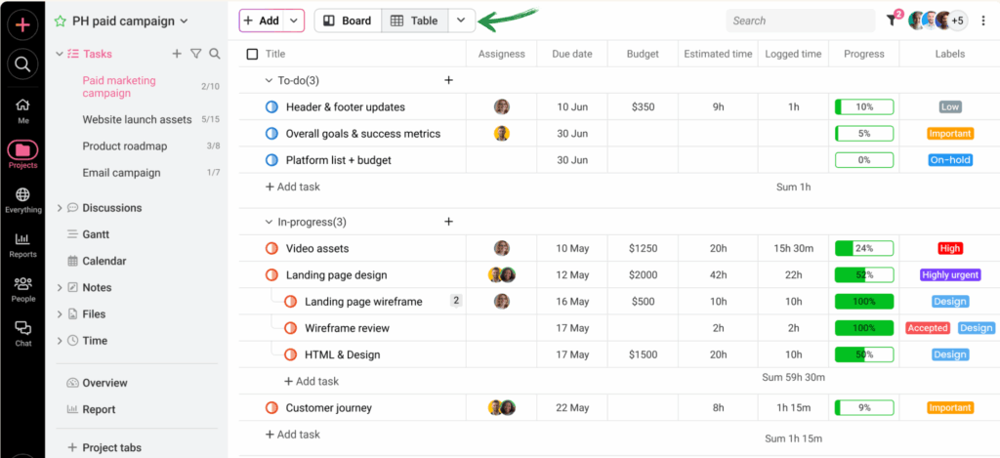Add a new task list with Tasks plus icon
Viewport: 1000px width, 458px height.
(x=177, y=54)
